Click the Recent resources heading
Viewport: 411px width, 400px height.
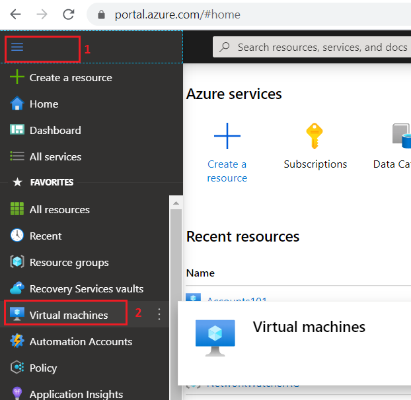tap(243, 237)
